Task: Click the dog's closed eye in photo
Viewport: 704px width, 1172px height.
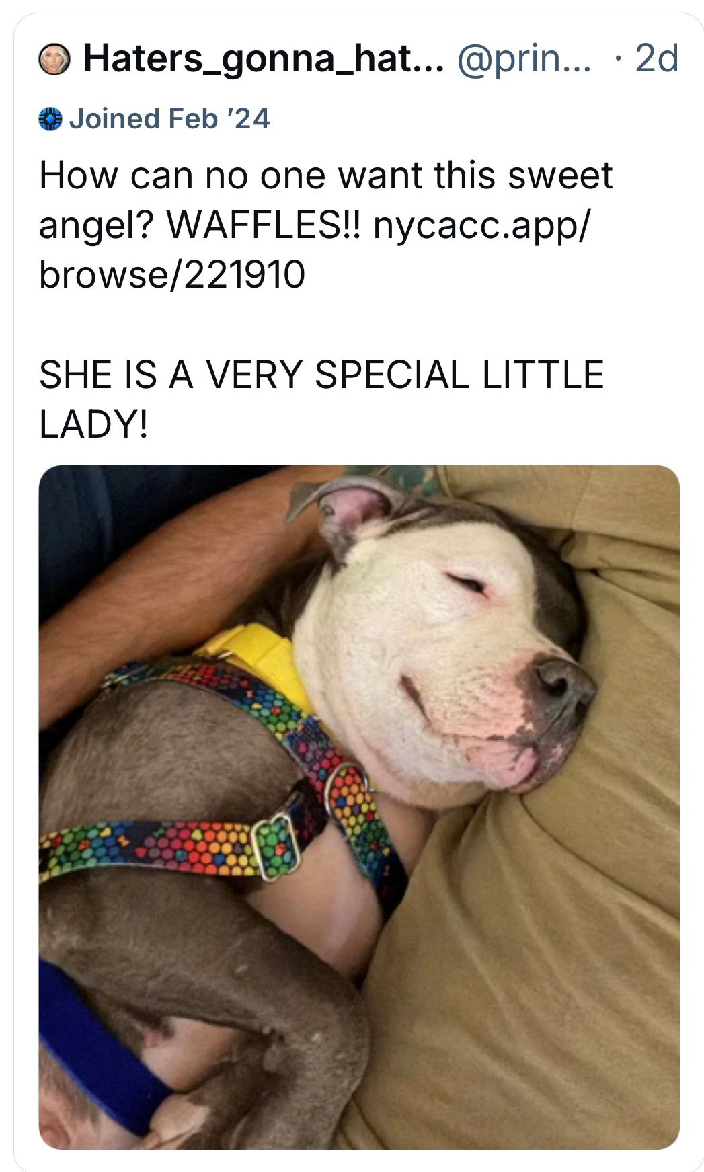Action: pos(469,582)
